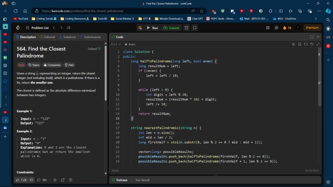Star the problem to favorites list

coord(55,180)
